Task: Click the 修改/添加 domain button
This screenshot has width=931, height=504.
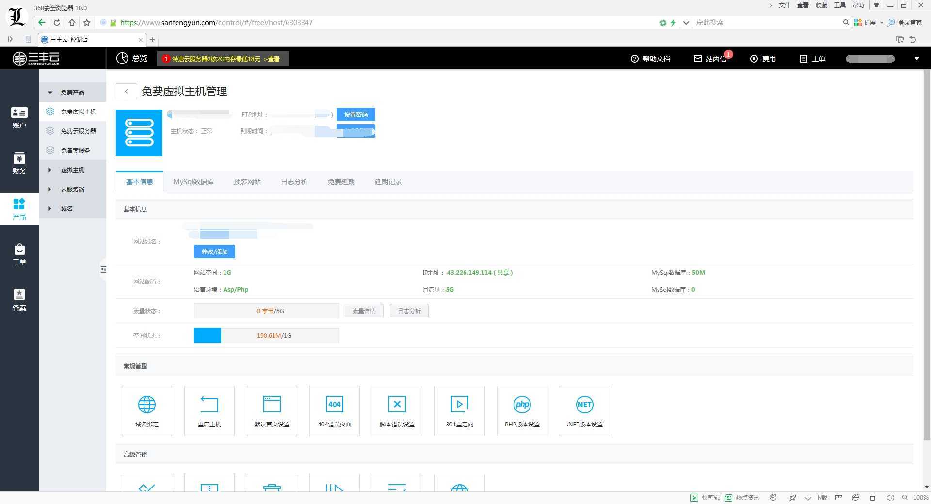Action: tap(214, 252)
